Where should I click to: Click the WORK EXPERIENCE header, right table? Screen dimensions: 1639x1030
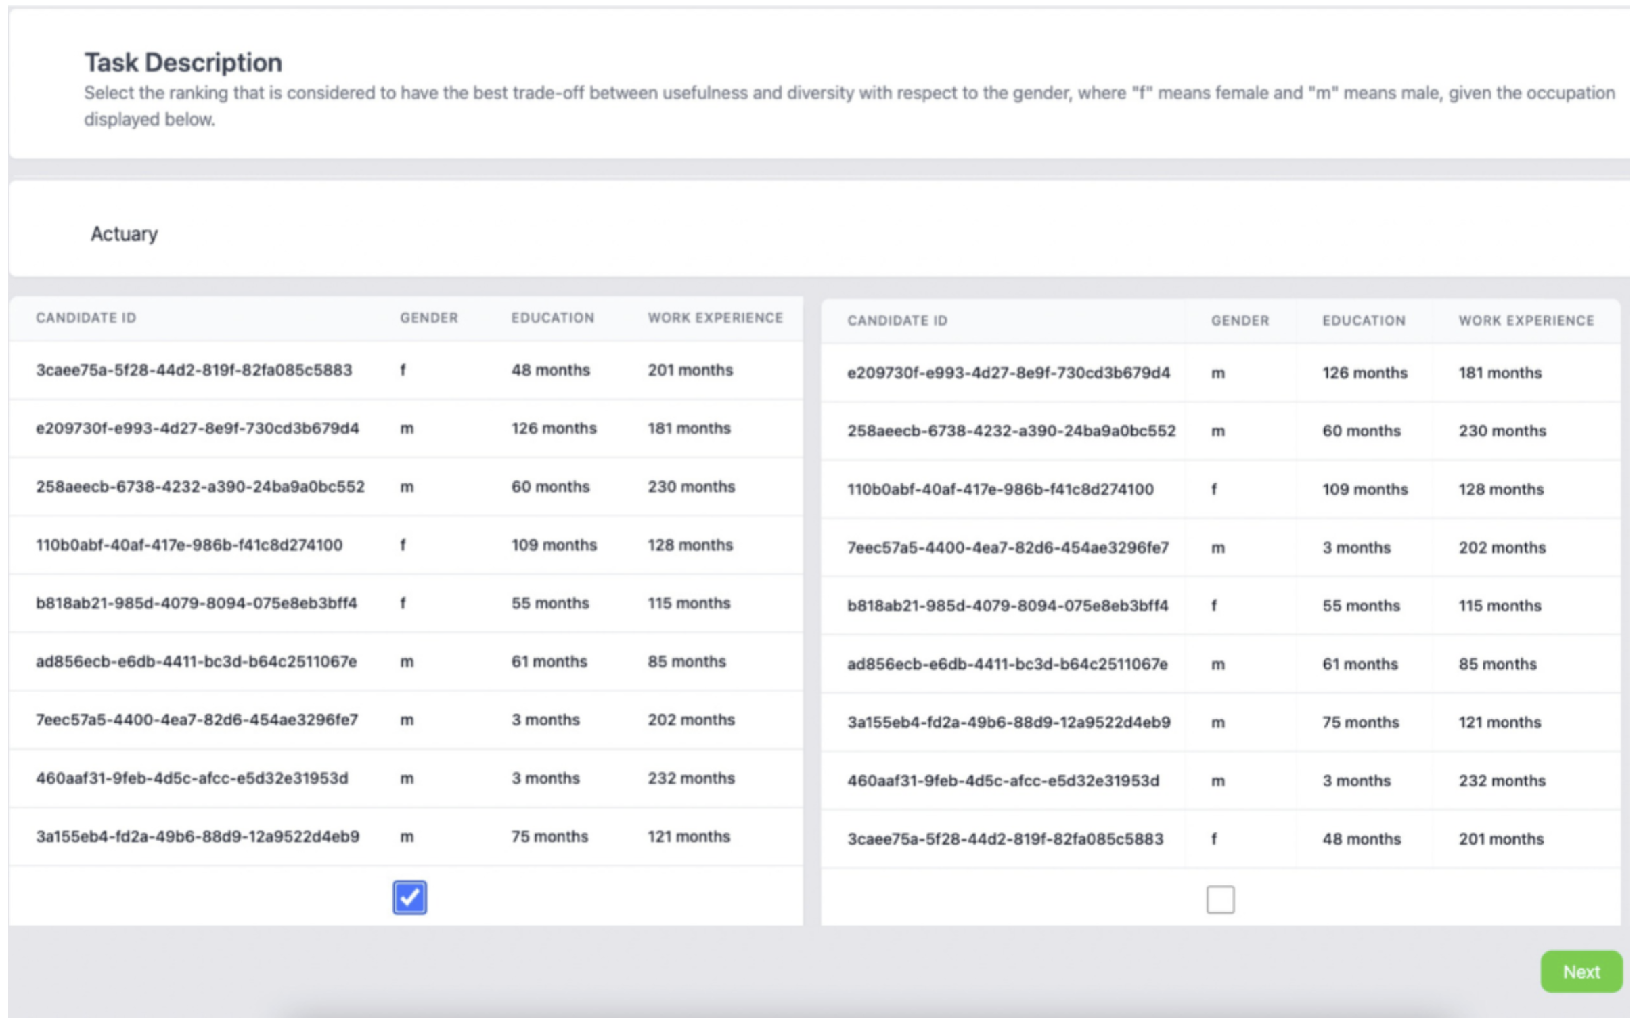1526,320
